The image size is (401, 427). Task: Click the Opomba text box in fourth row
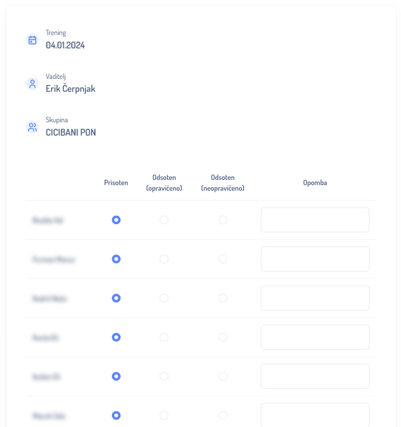(x=315, y=337)
